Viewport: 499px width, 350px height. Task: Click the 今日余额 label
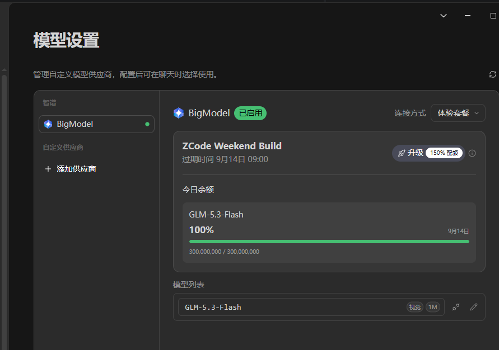198,190
